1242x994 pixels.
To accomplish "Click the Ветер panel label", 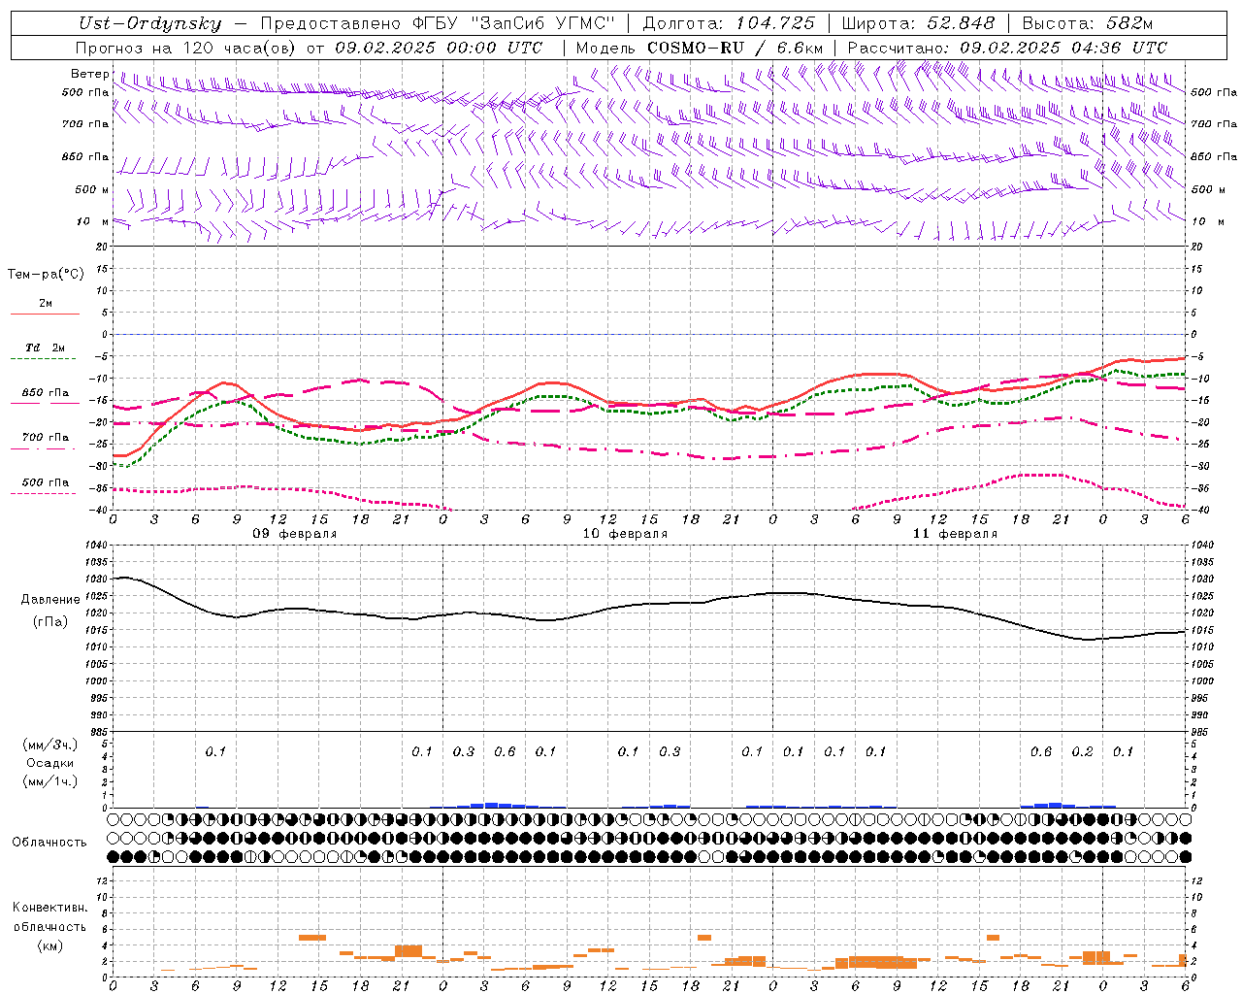I will click(89, 74).
